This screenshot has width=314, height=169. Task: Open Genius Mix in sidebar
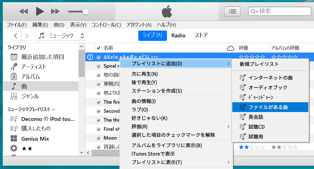coord(35,139)
